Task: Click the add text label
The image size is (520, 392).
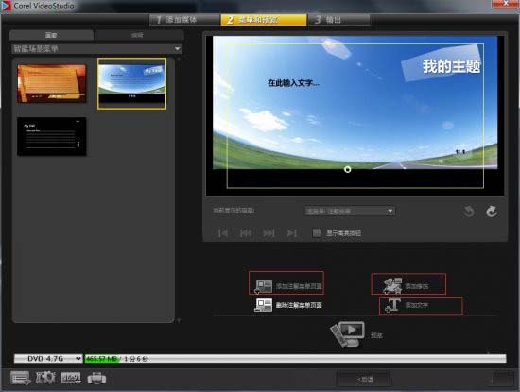Action: (417, 305)
